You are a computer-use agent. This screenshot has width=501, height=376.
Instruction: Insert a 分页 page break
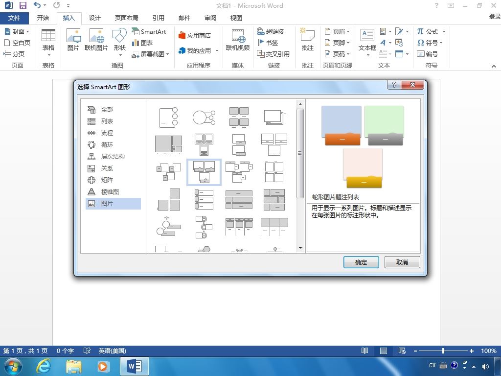pyautogui.click(x=14, y=54)
